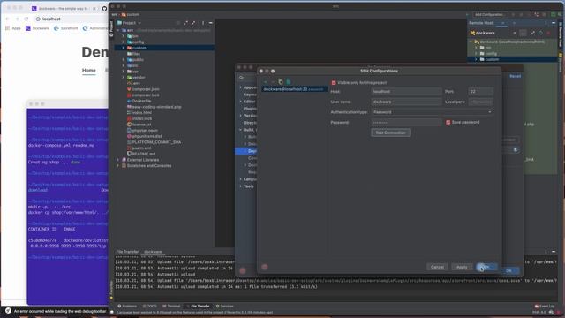Click the Host input field
This screenshot has height=318, width=565.
[406, 92]
